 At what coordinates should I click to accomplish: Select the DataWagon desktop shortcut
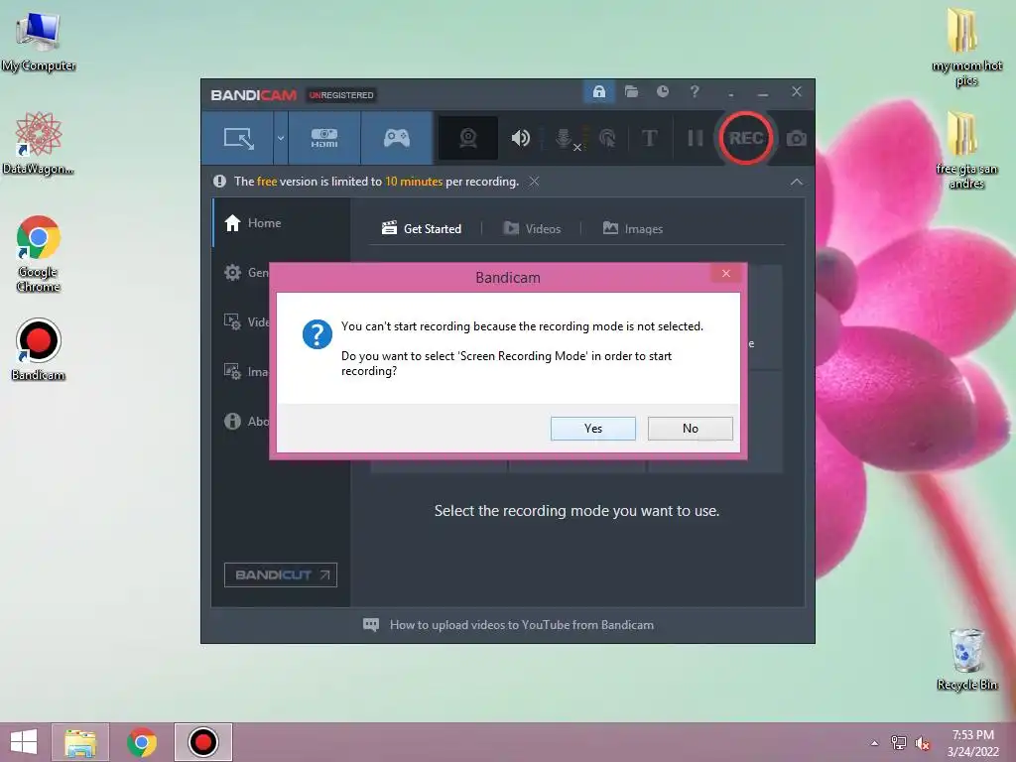click(39, 143)
